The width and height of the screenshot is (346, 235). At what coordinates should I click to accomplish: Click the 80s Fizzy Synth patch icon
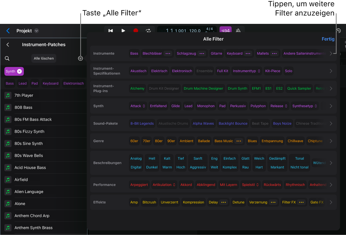point(8,132)
